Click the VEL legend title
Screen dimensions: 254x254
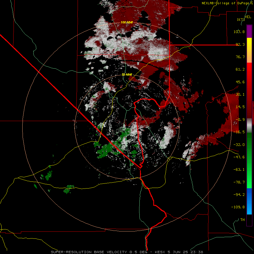248,17
